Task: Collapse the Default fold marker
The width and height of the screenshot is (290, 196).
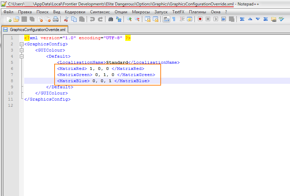Action: [x=21, y=56]
